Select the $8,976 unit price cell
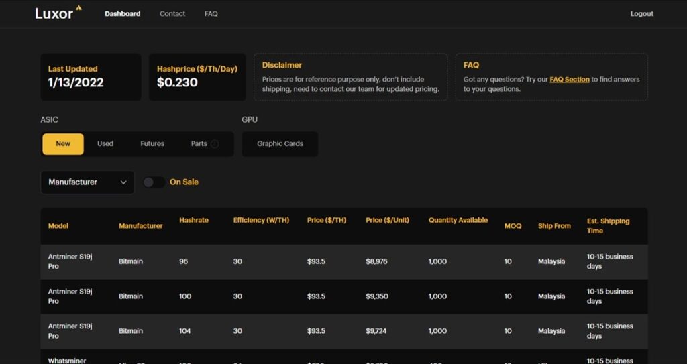Viewport: 687px width, 364px height. point(376,261)
